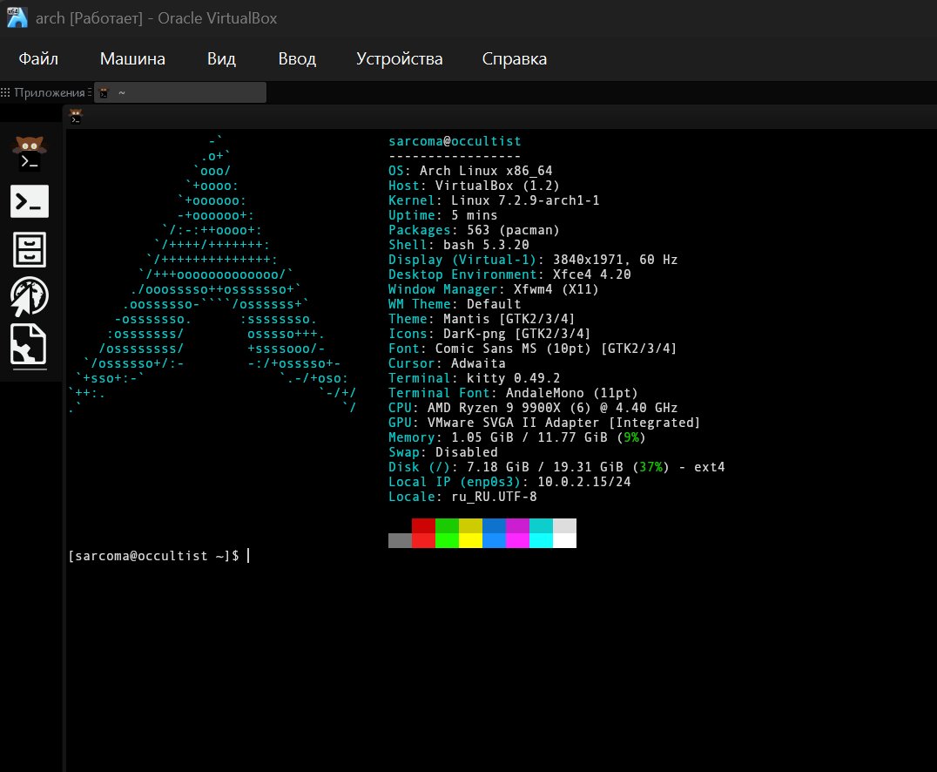937x772 pixels.
Task: Click the "Shell: bash 5.3.20" line
Action: click(458, 245)
